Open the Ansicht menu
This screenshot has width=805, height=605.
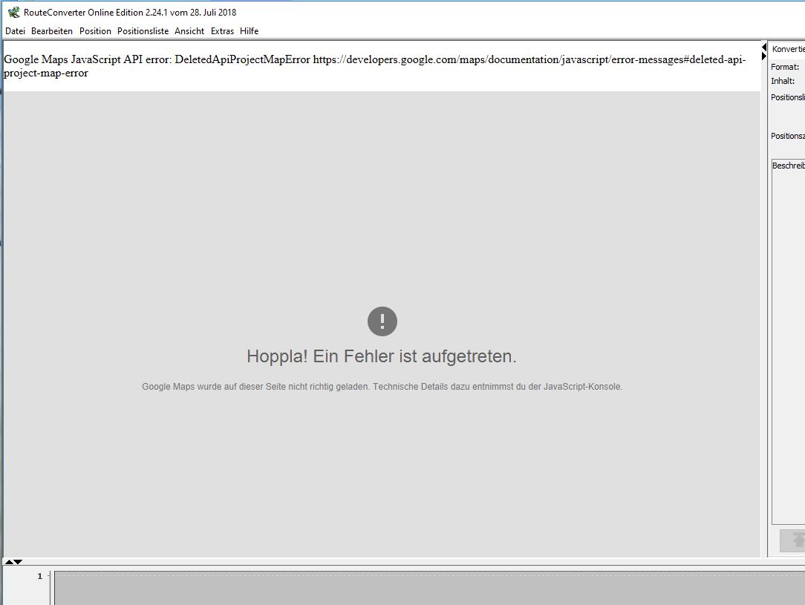(189, 31)
